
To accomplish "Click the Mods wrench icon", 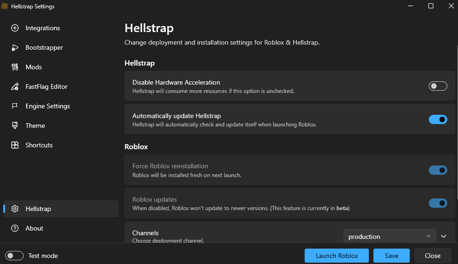I will pyautogui.click(x=15, y=67).
